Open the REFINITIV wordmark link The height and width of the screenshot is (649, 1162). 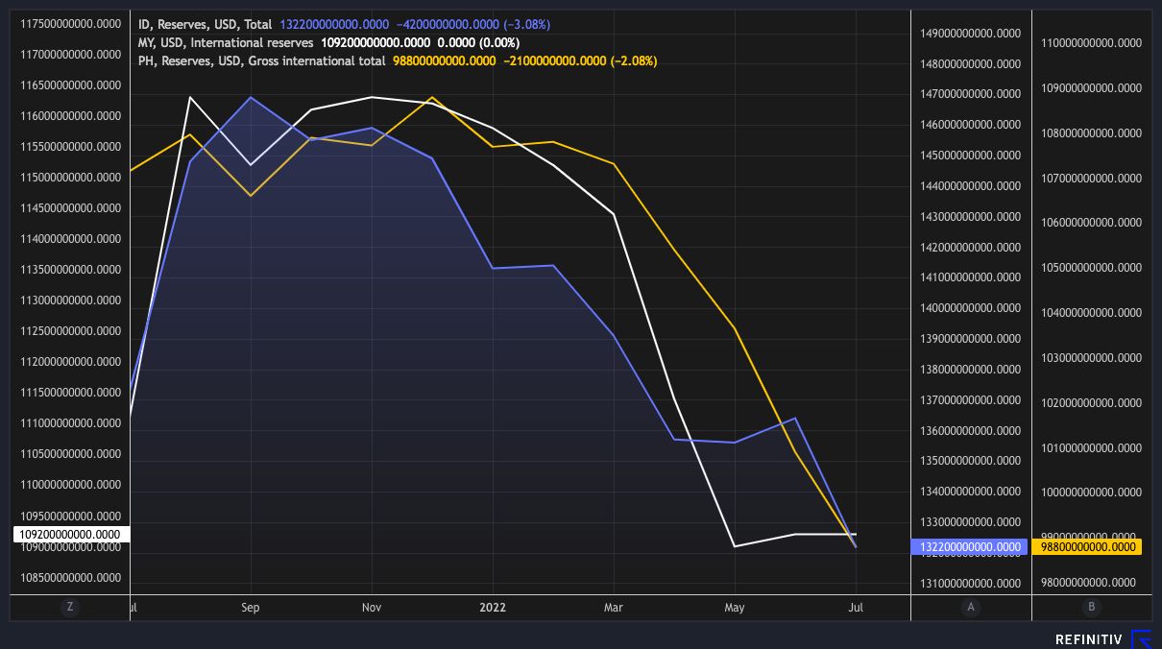tap(1090, 639)
